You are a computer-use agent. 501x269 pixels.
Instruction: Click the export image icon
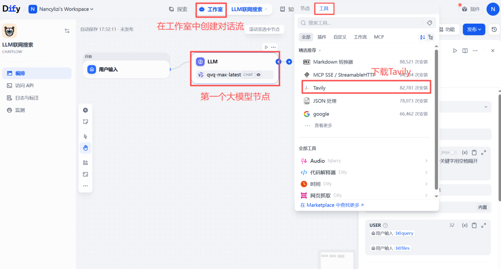(x=85, y=175)
